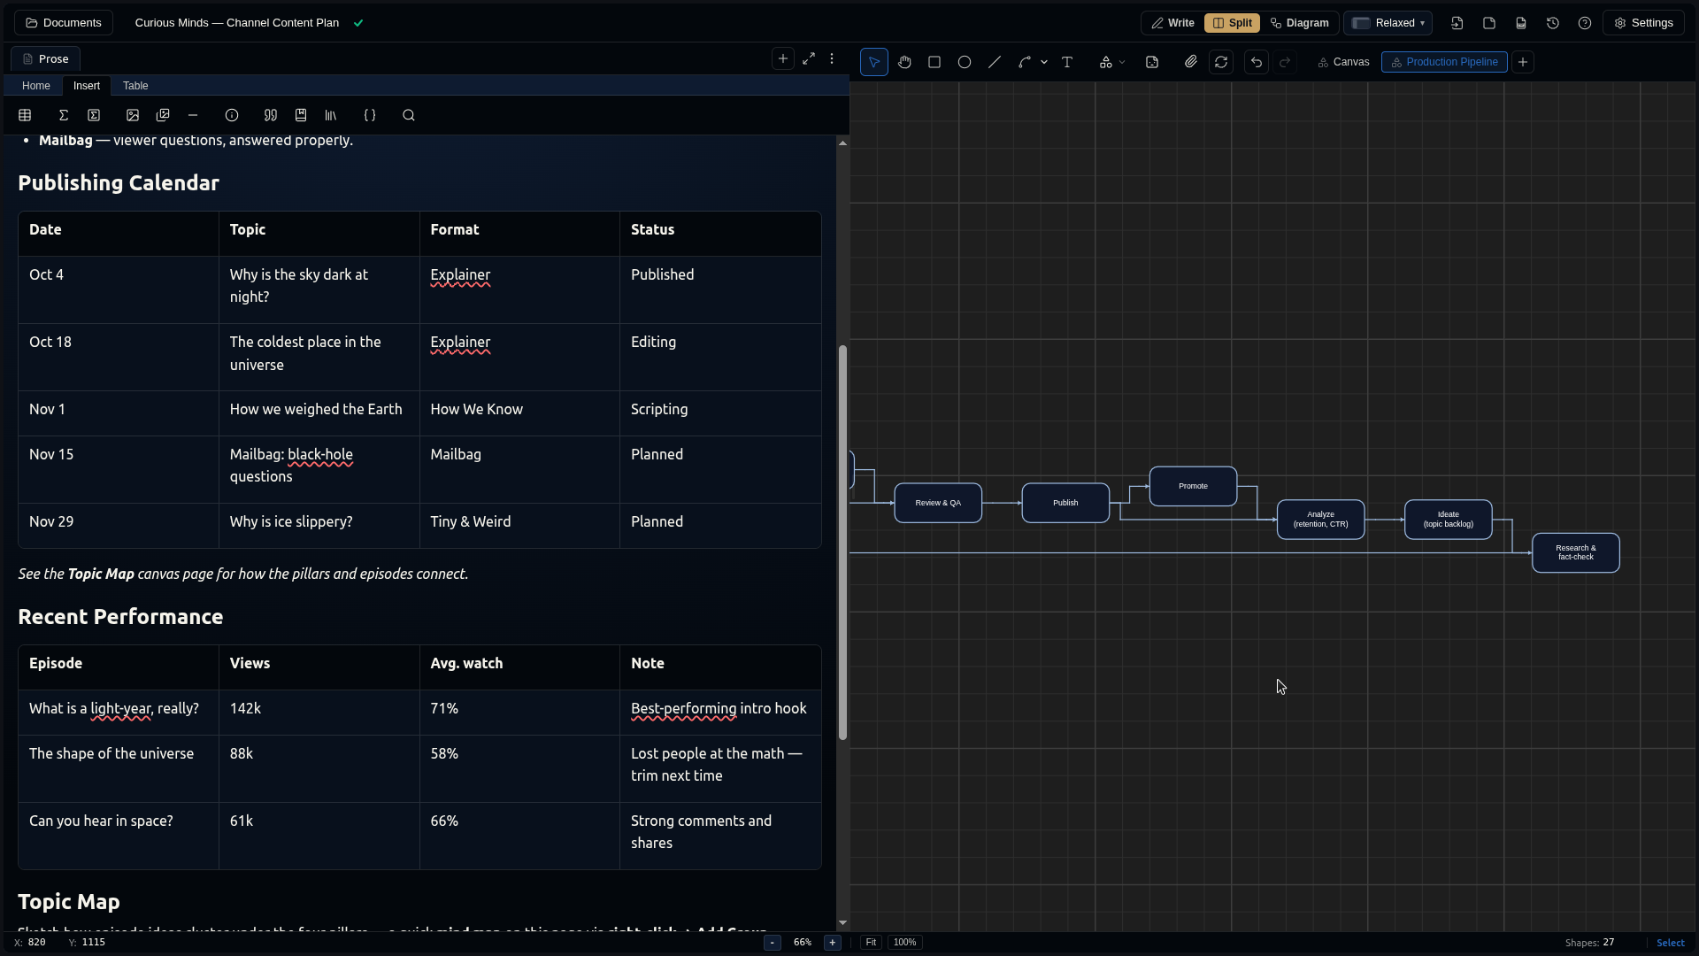Insert a block quote

(x=271, y=115)
